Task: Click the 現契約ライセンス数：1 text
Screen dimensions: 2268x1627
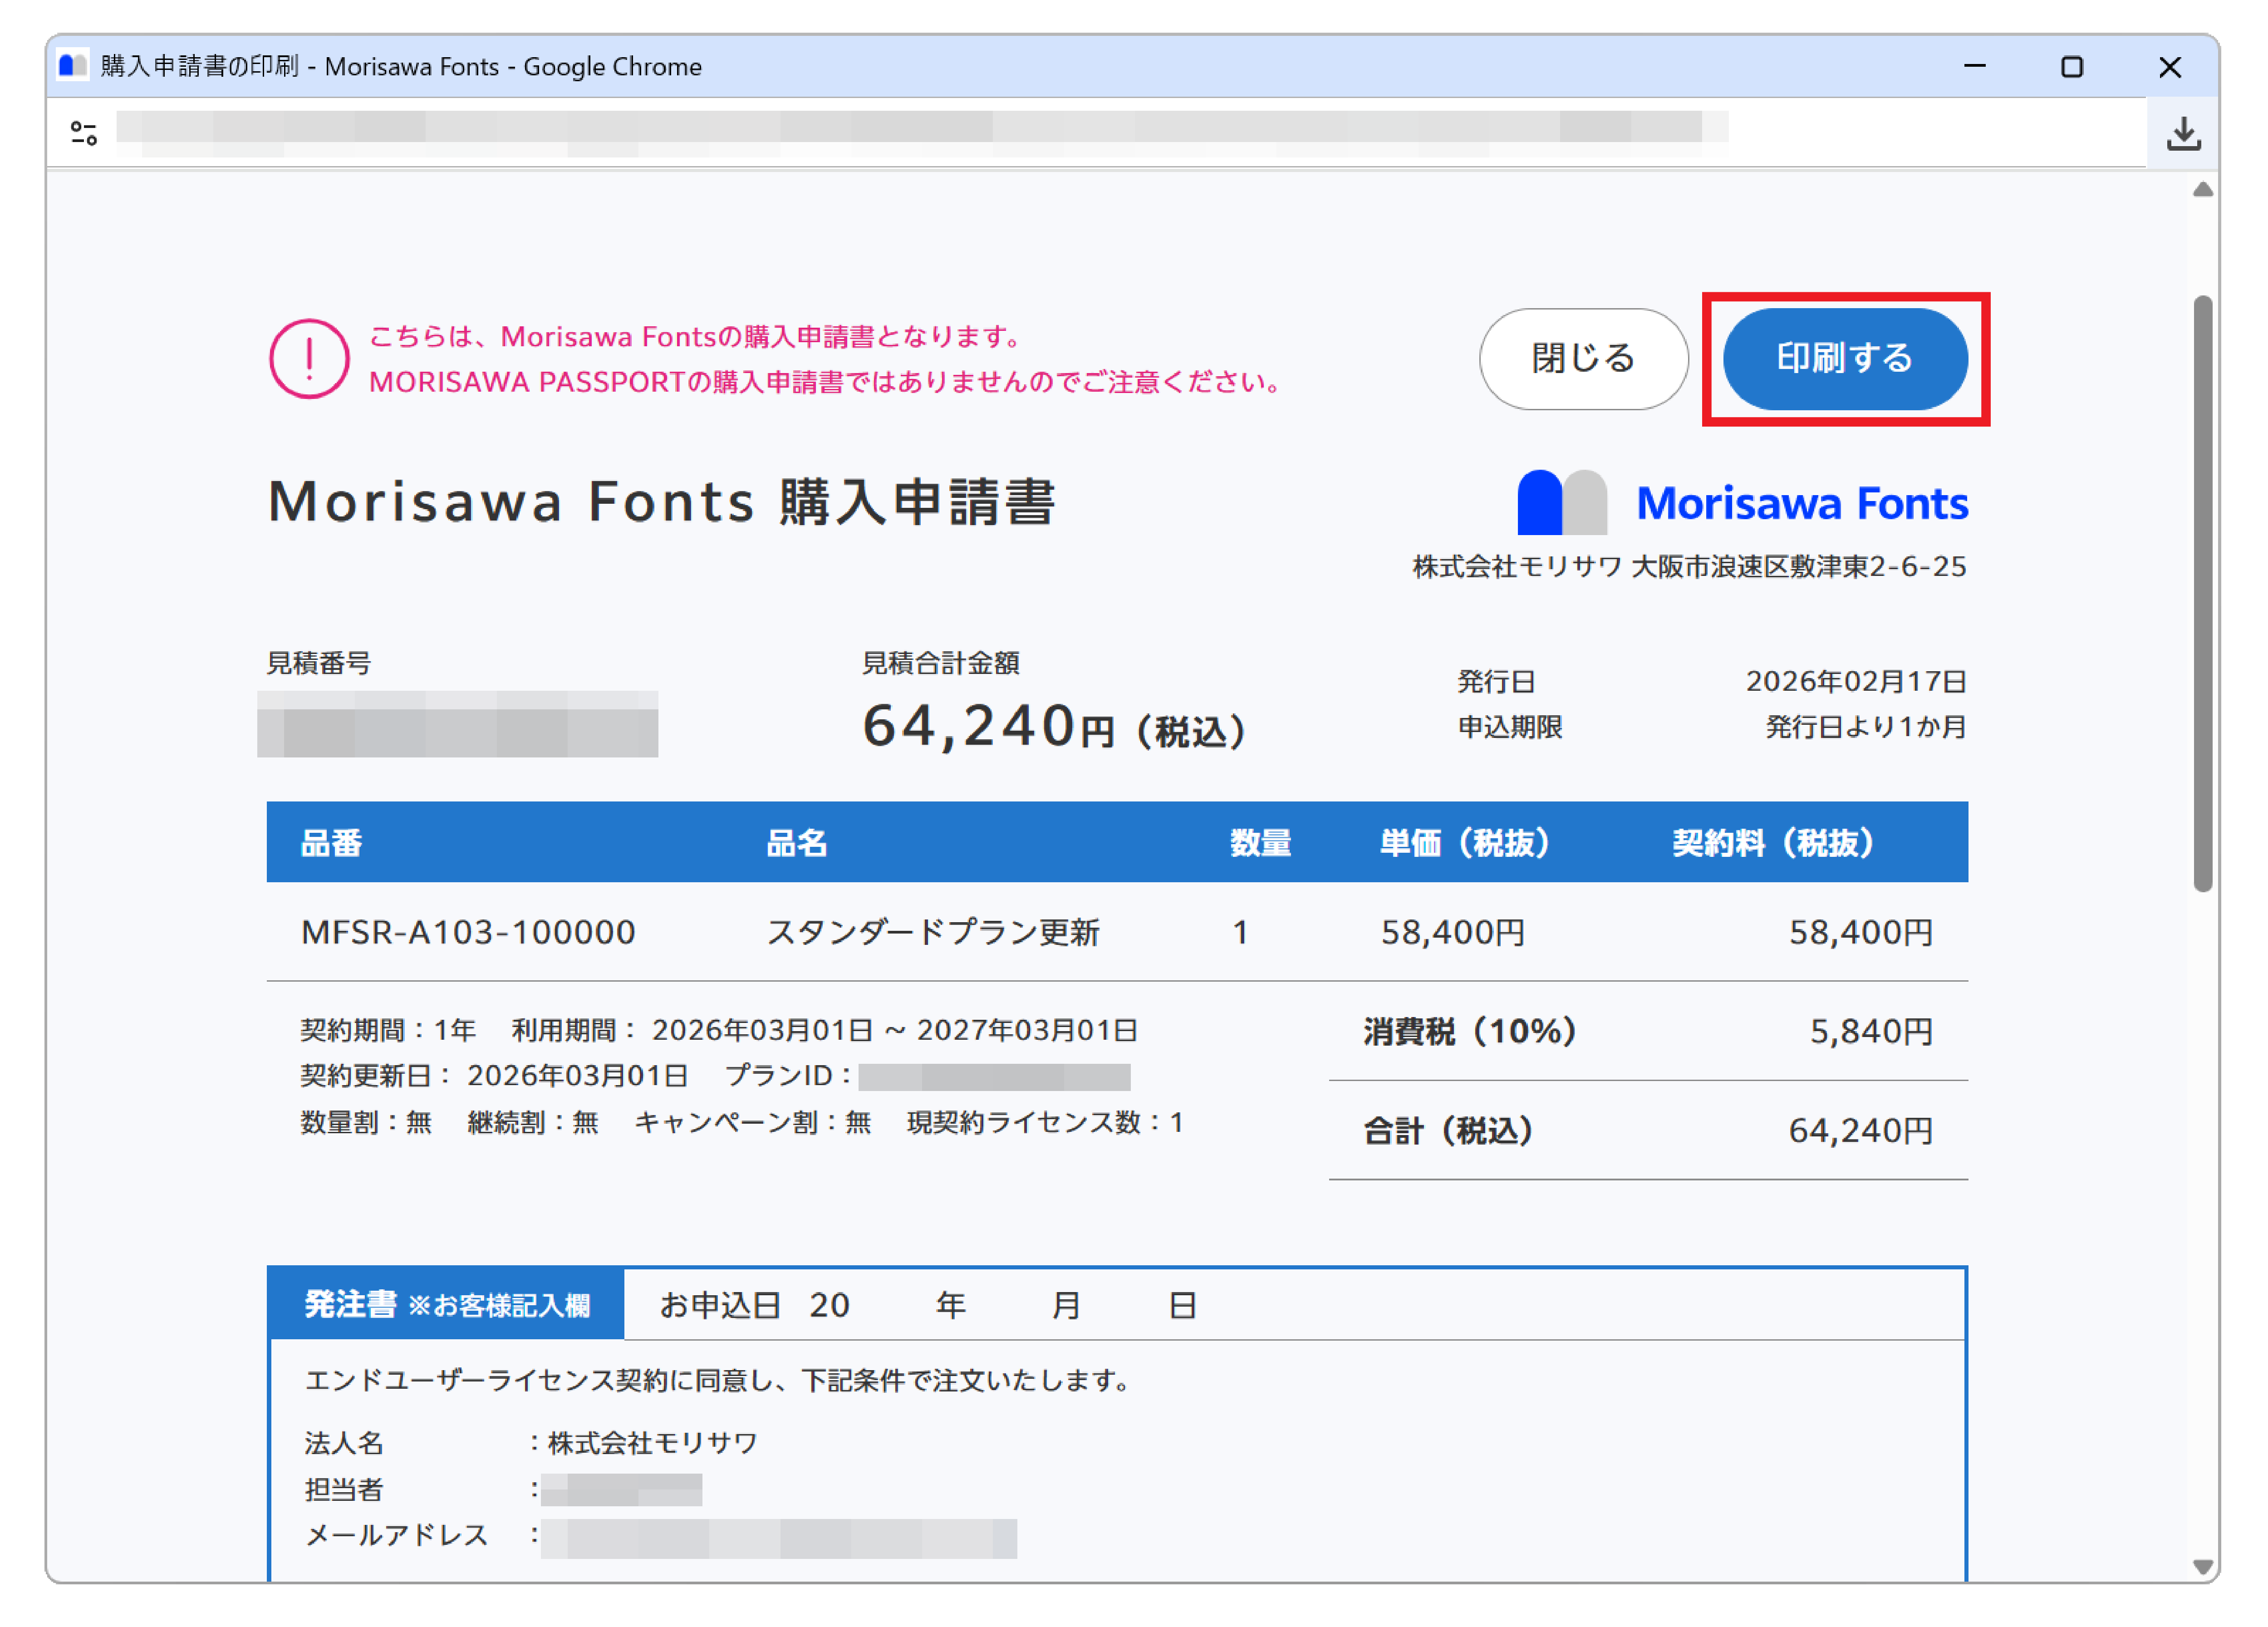Action: pyautogui.click(x=1045, y=1122)
